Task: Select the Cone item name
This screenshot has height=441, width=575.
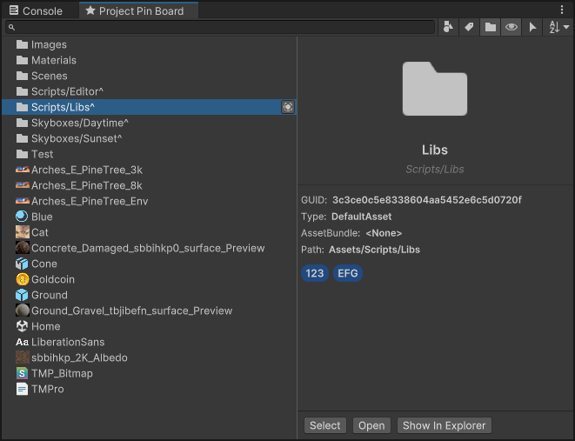Action: pyautogui.click(x=44, y=264)
